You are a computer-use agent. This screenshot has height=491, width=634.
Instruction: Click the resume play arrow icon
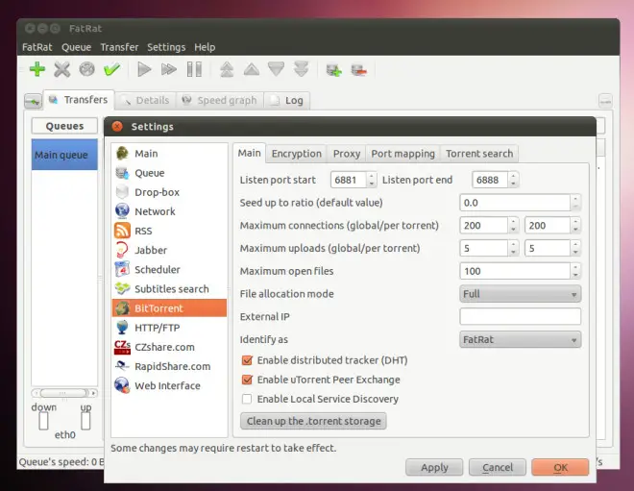pos(144,69)
